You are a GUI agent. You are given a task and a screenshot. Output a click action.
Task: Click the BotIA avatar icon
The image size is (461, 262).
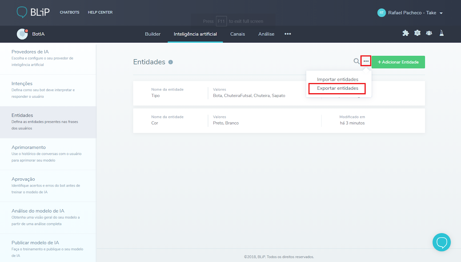[22, 34]
